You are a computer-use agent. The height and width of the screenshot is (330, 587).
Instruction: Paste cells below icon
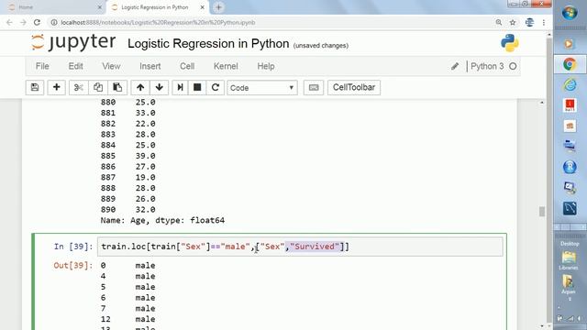click(117, 88)
